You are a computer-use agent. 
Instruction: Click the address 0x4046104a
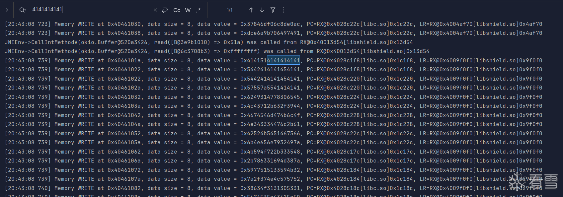point(124,124)
